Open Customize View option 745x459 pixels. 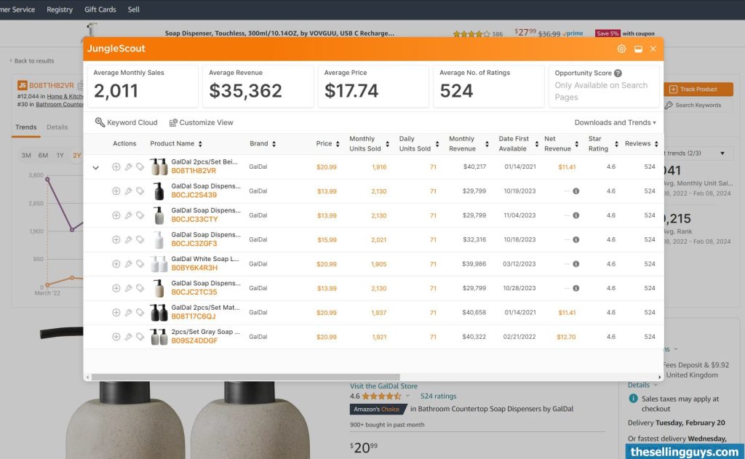coord(201,123)
